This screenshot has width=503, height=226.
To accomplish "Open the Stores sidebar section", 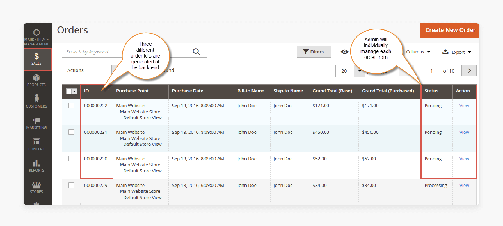I will [36, 187].
